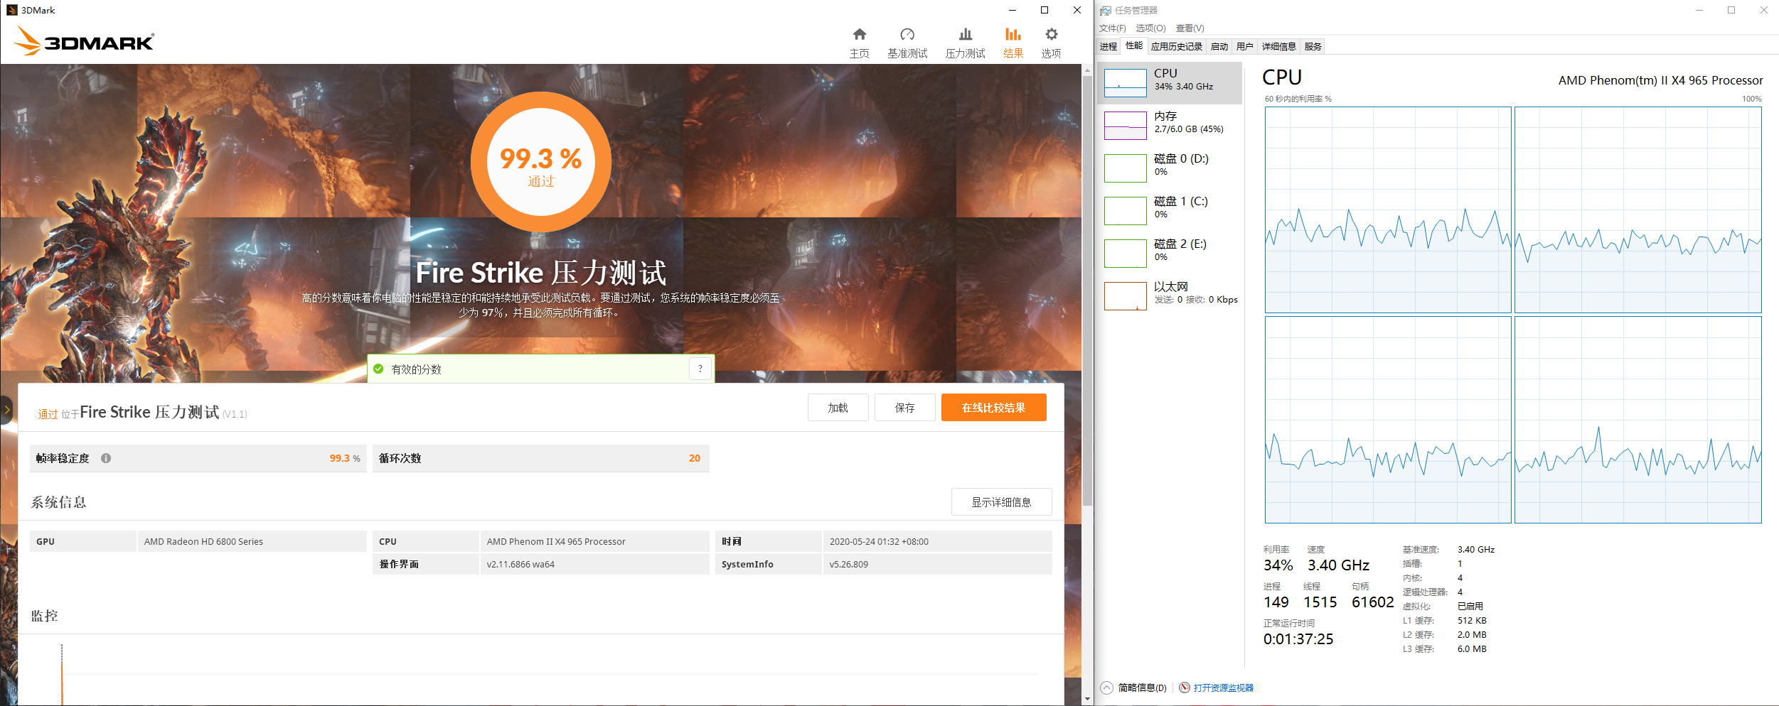Click the 监控 section heading

44,616
